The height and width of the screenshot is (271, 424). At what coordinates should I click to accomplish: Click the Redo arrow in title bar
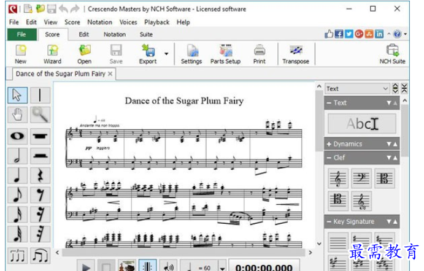click(x=75, y=9)
